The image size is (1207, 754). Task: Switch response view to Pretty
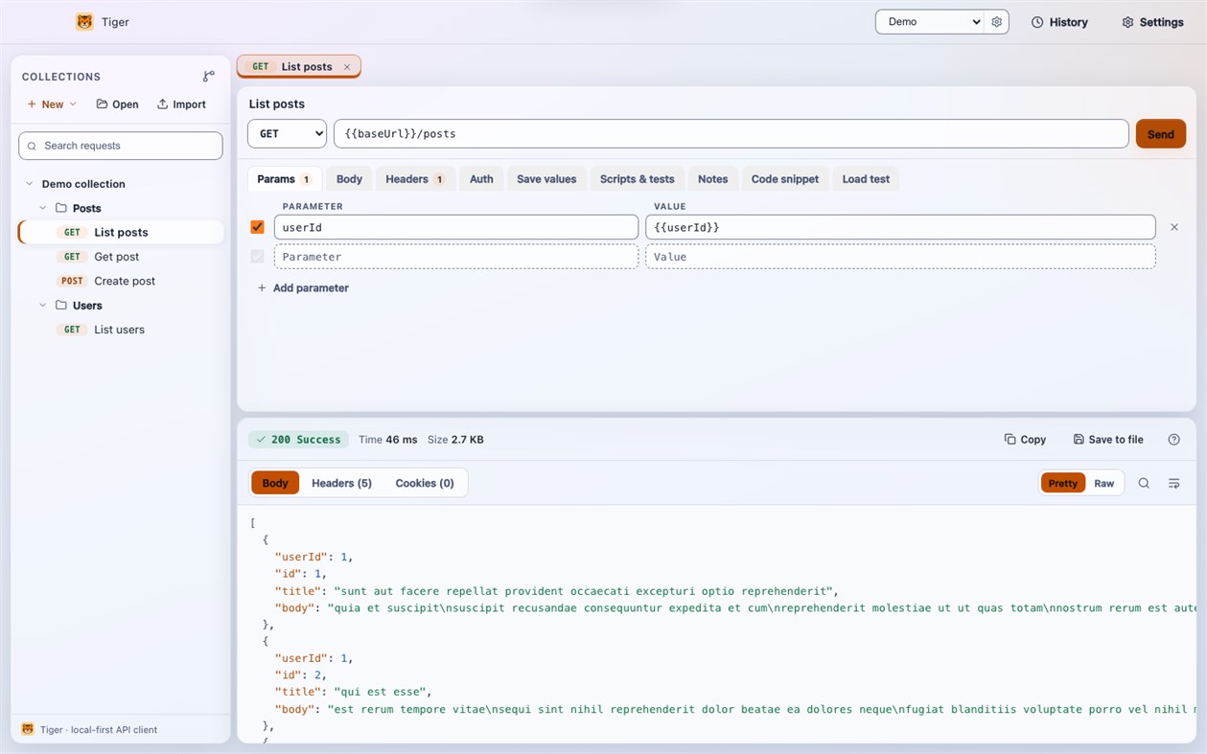[1062, 484]
